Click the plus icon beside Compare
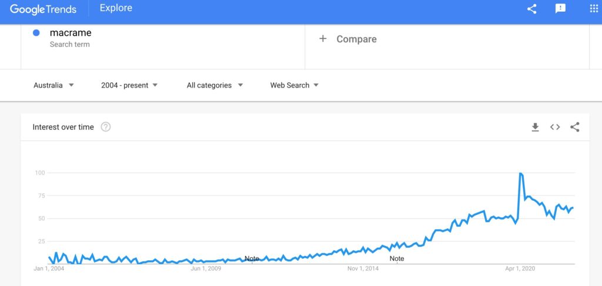This screenshot has width=602, height=286. coord(323,39)
